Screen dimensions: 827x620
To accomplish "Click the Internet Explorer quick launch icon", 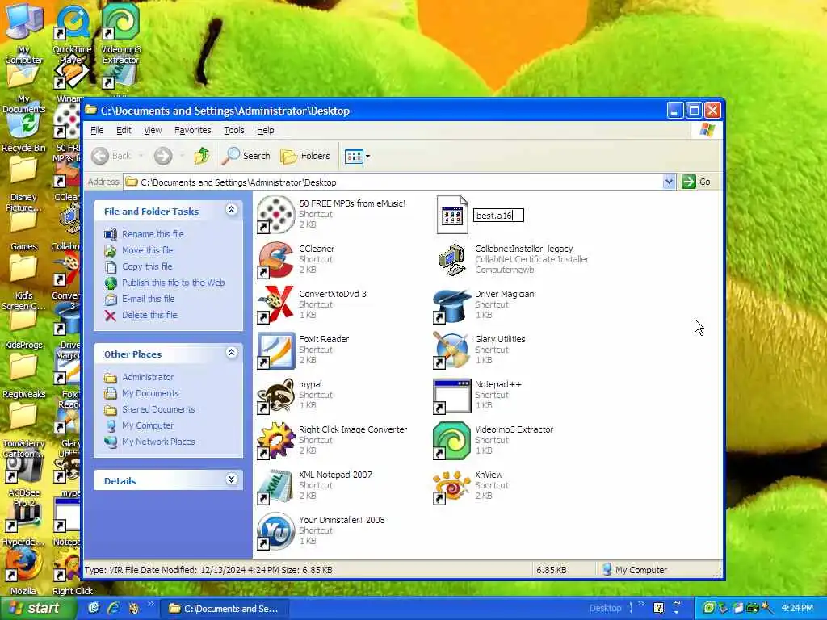I will tap(113, 609).
